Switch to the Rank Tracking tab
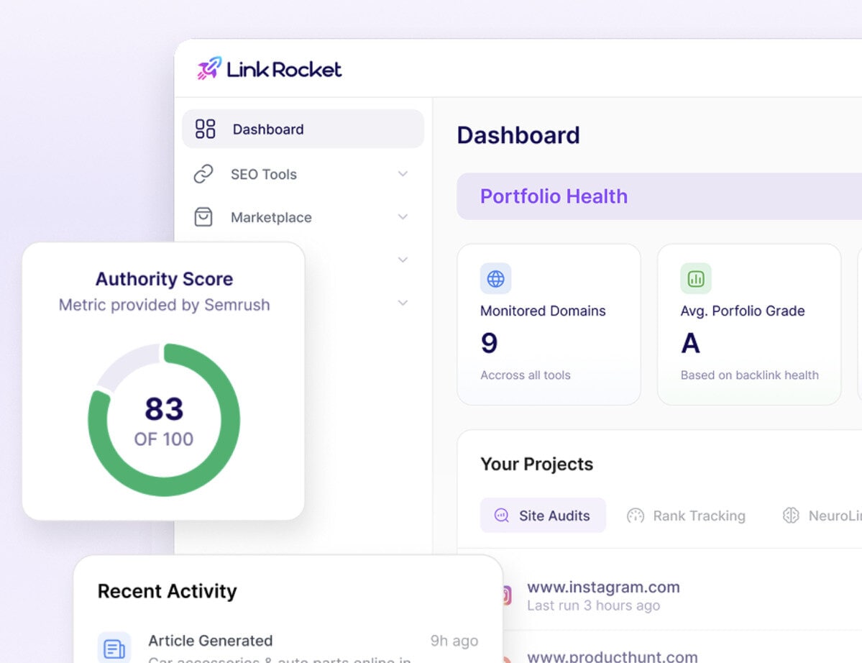The width and height of the screenshot is (862, 663). (686, 516)
